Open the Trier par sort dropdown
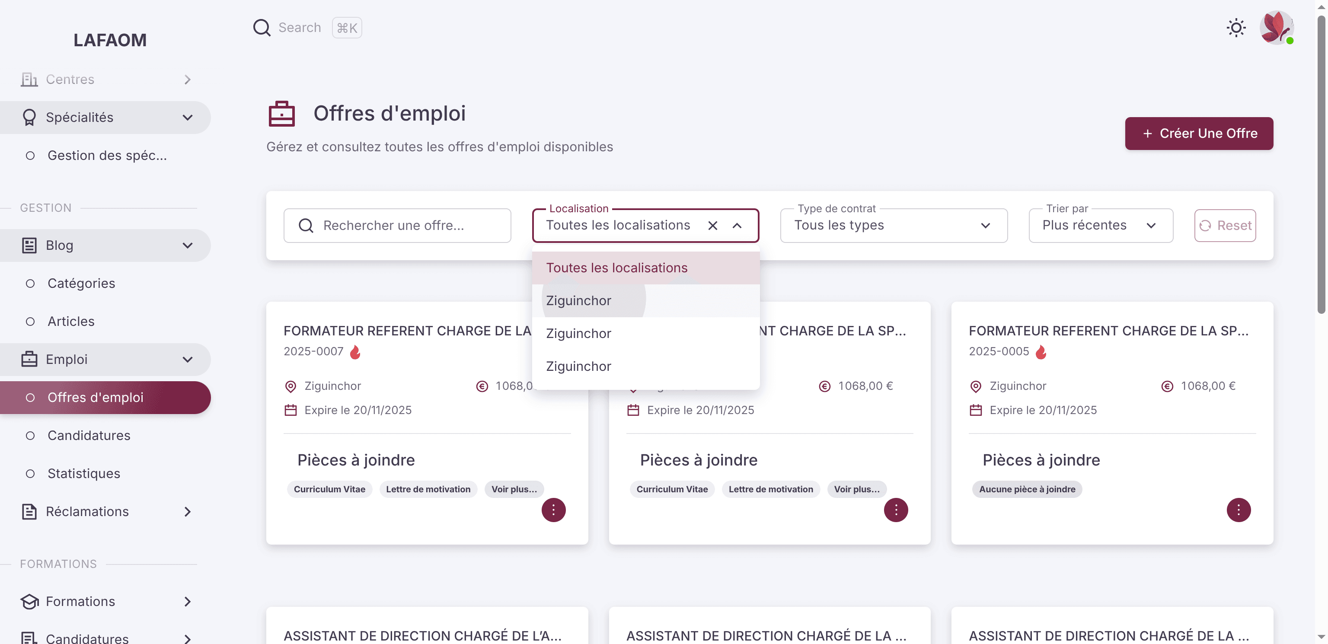This screenshot has height=644, width=1328. coord(1101,225)
